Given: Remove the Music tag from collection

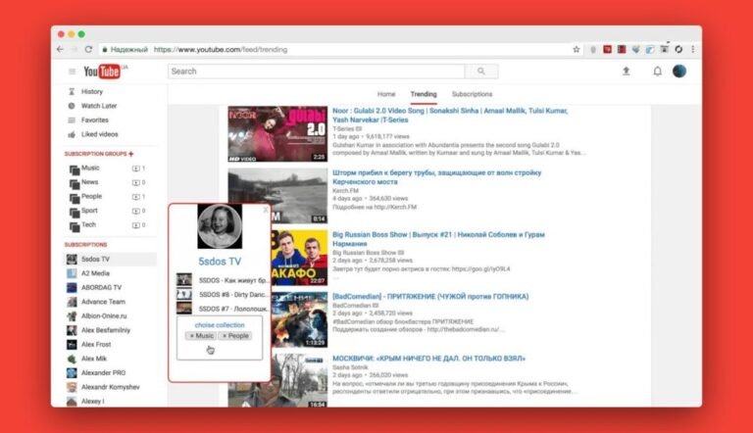Looking at the screenshot, I should (192, 336).
